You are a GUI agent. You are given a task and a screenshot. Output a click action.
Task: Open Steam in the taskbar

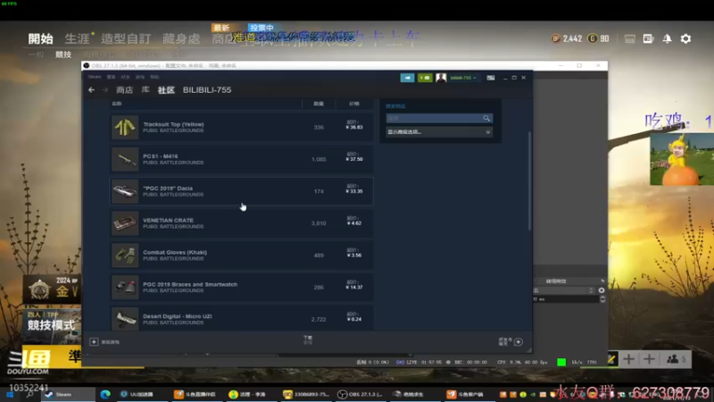point(69,394)
